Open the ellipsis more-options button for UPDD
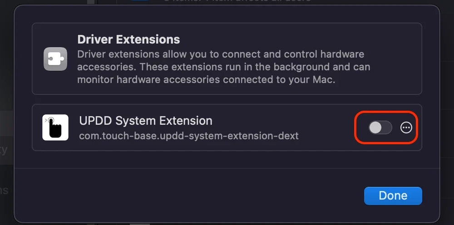454x225 pixels. (406, 127)
